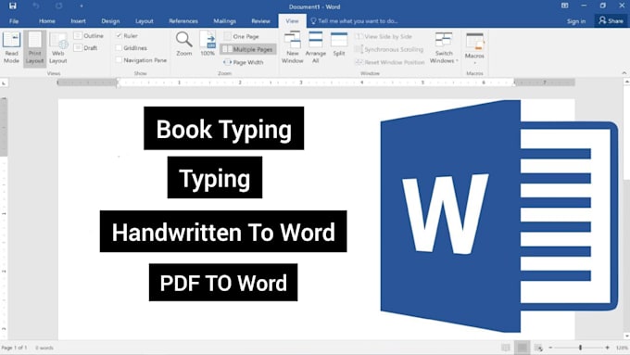
Task: Click the PDF TO Word text
Action: point(223,283)
